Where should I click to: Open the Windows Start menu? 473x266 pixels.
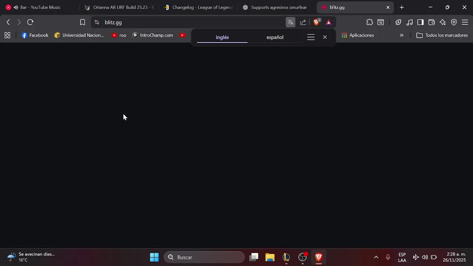tap(154, 257)
